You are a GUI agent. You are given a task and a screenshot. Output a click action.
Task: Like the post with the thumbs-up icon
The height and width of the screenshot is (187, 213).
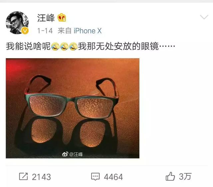click(170, 176)
